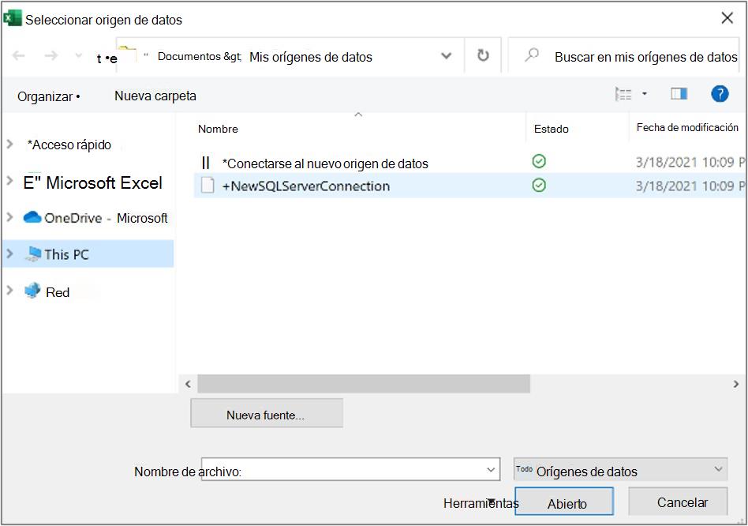This screenshot has height=526, width=748.
Task: Expand the address bar history dropdown
Action: point(446,56)
